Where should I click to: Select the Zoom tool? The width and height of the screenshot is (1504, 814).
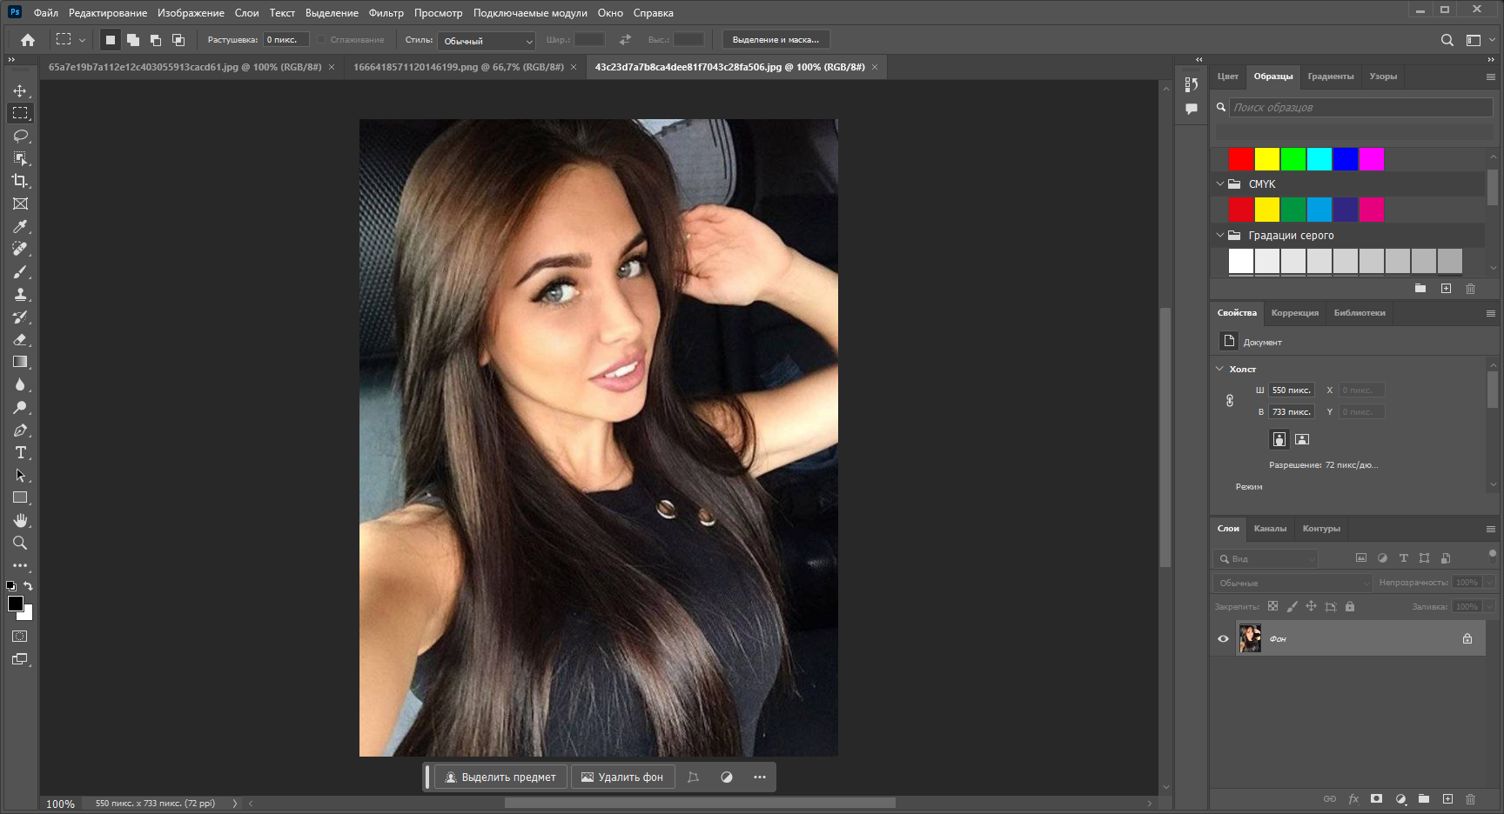pyautogui.click(x=20, y=543)
